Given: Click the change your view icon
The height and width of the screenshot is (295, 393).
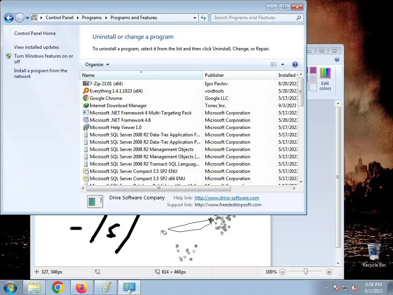Looking at the screenshot, I should (x=273, y=65).
